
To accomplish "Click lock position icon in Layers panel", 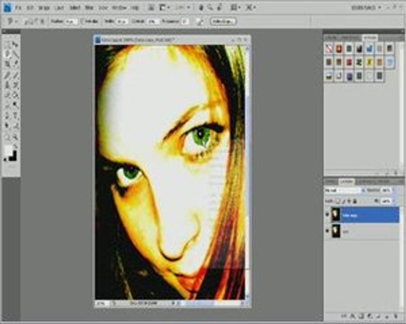I will (x=349, y=201).
